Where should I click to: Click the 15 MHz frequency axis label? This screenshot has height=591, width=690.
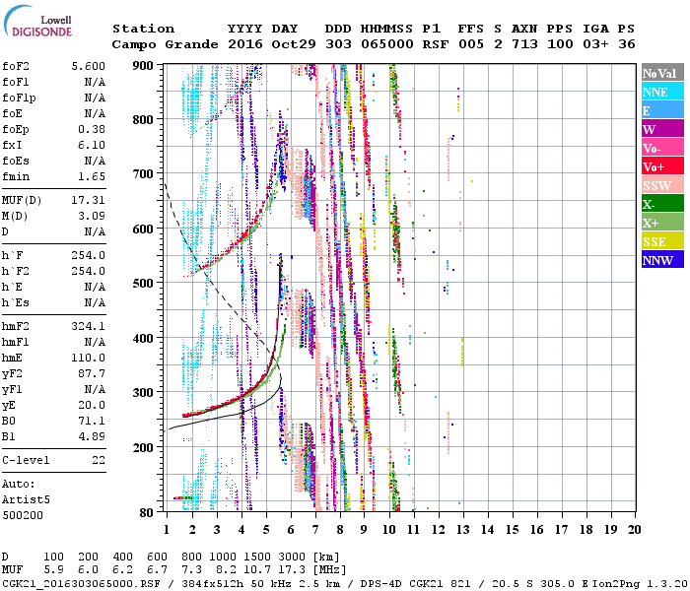[512, 530]
